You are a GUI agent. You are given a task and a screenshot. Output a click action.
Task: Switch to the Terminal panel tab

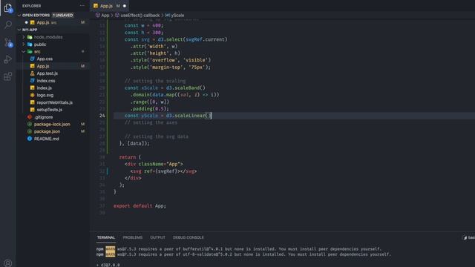tap(106, 237)
